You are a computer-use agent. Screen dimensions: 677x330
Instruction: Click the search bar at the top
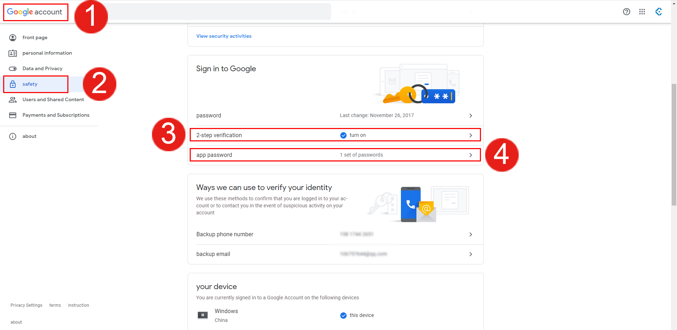click(219, 12)
